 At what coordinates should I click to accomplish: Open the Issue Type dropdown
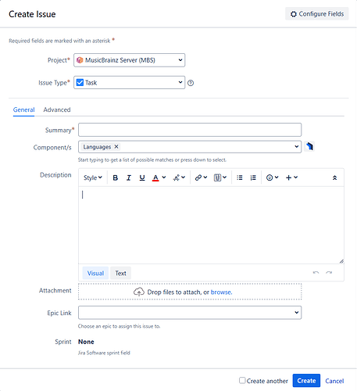pos(130,83)
